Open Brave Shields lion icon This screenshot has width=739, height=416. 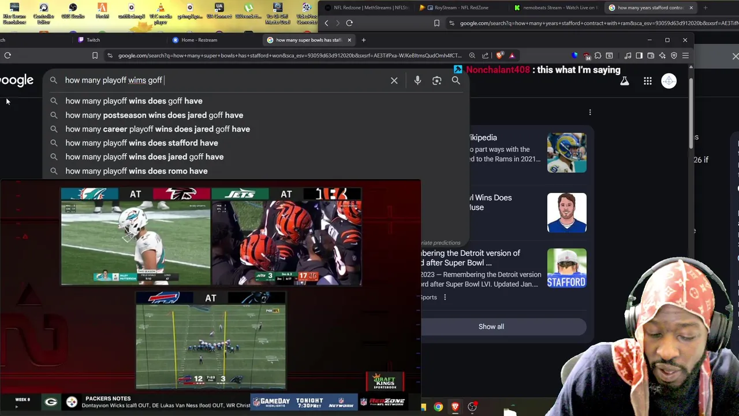[x=499, y=55]
